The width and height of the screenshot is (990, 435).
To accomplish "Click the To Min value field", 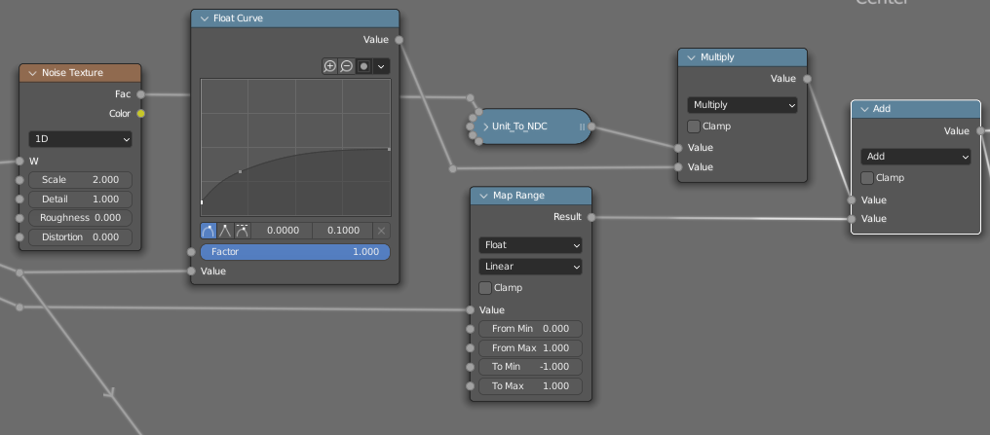I will click(x=530, y=367).
